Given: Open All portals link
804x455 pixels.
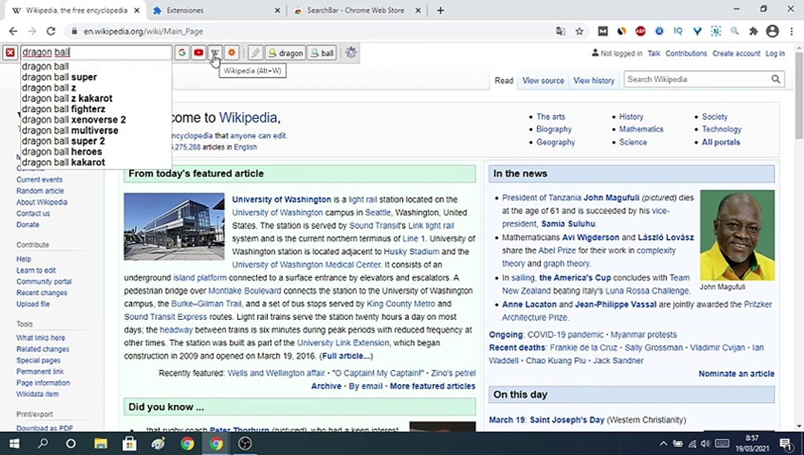Looking at the screenshot, I should pos(721,142).
